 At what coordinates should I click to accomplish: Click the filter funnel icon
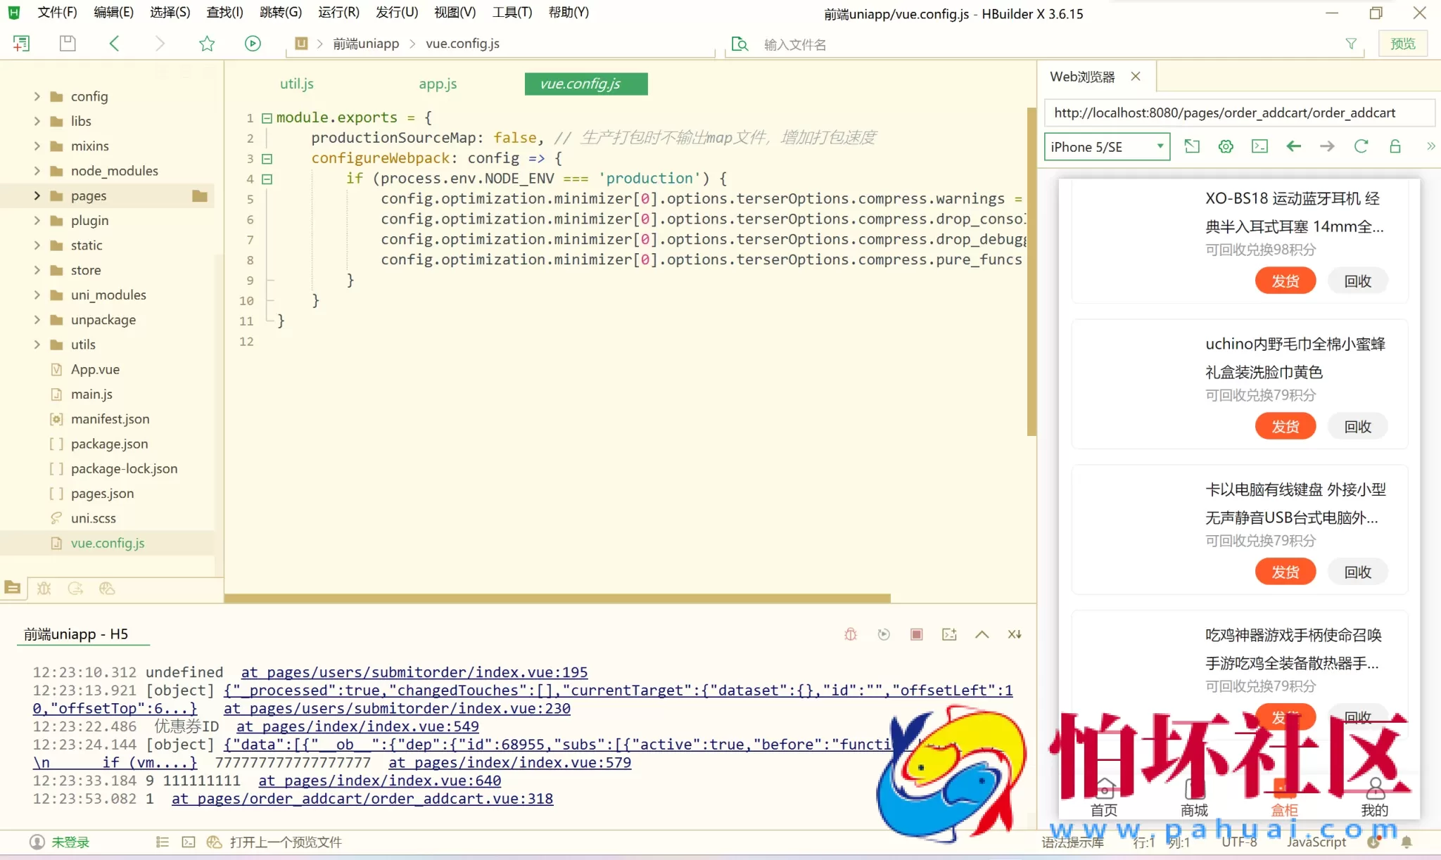coord(1351,44)
